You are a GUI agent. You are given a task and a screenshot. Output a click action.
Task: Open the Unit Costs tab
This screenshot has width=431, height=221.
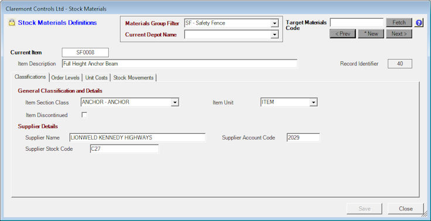click(x=96, y=78)
